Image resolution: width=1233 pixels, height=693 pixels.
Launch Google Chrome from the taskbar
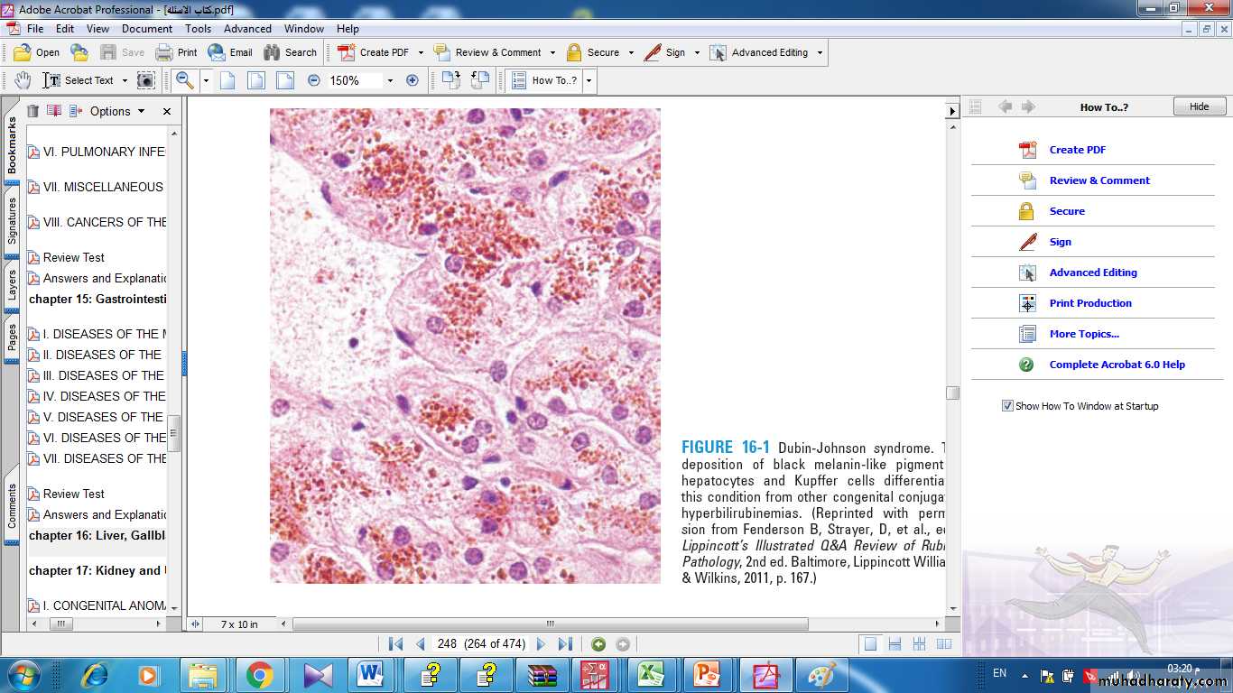[x=260, y=674]
